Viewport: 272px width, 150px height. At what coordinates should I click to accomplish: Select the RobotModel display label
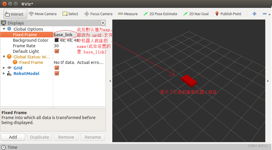(x=26, y=74)
